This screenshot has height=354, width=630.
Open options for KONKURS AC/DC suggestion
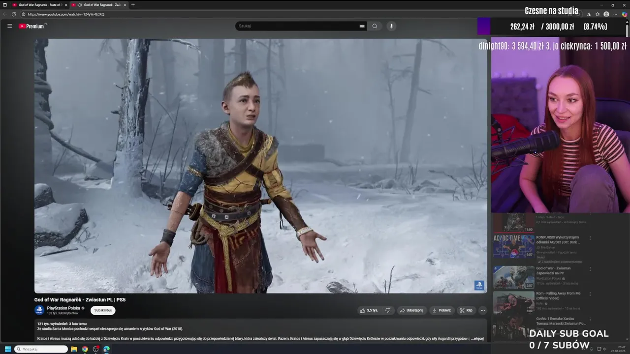coord(590,238)
